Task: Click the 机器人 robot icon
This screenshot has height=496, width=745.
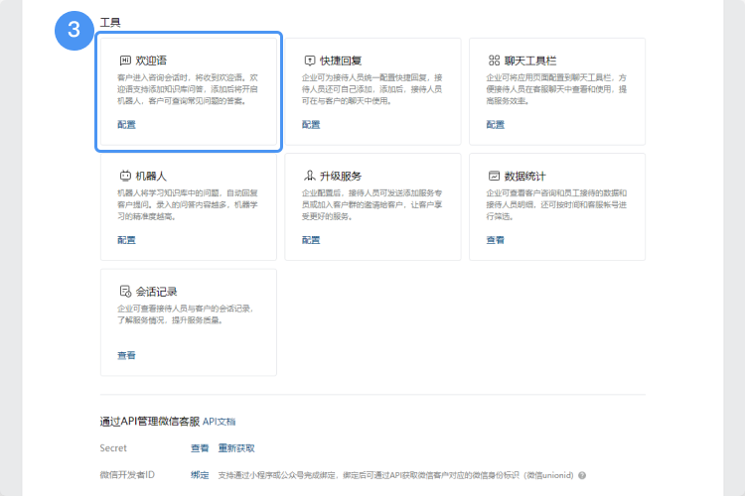Action: coord(125,176)
